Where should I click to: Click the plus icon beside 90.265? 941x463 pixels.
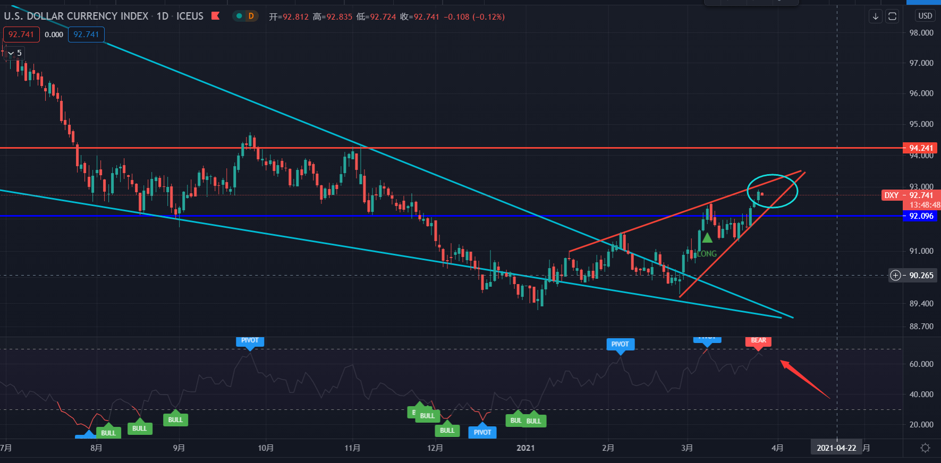click(895, 275)
